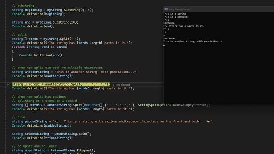Click the "Console.WriteLine(paddedString);" line
This screenshot has width=274, height=154.
42,126
